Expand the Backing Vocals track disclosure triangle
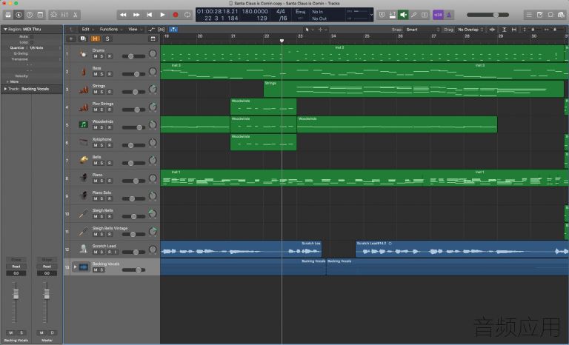569x345 pixels. coord(75,267)
